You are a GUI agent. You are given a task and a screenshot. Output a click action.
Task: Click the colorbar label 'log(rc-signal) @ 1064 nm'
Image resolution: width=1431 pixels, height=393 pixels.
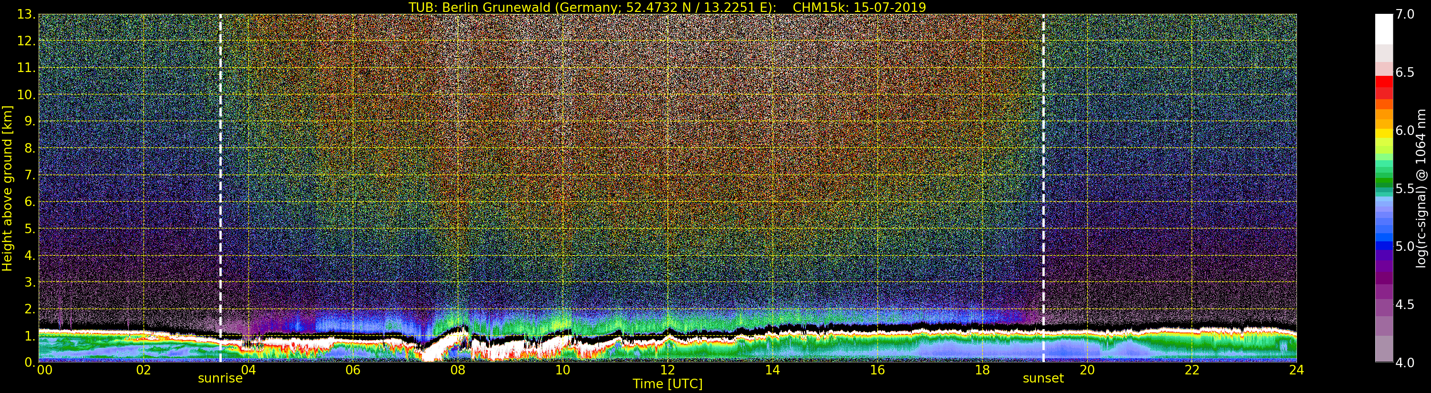point(1421,188)
